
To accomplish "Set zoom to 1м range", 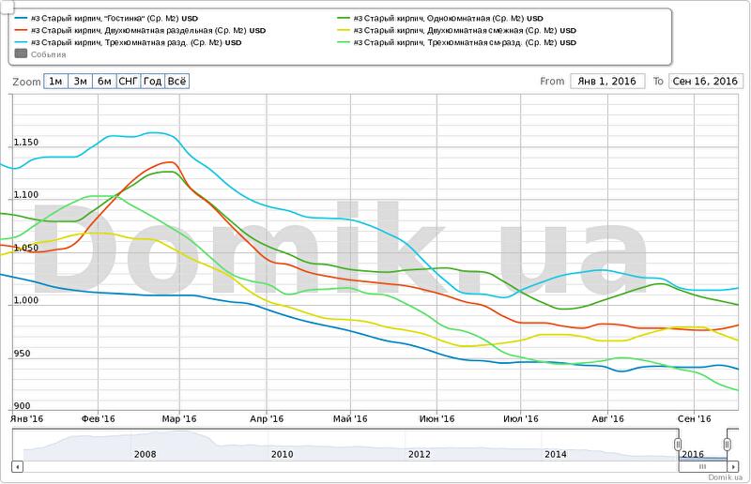I will pyautogui.click(x=55, y=82).
